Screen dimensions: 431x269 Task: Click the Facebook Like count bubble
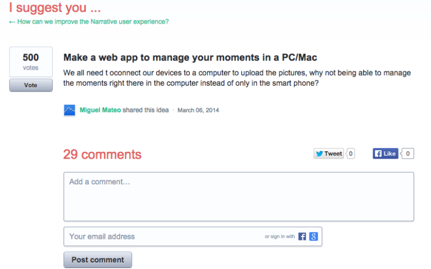(x=407, y=154)
